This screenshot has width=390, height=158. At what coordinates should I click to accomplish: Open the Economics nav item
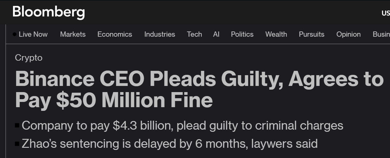(115, 34)
